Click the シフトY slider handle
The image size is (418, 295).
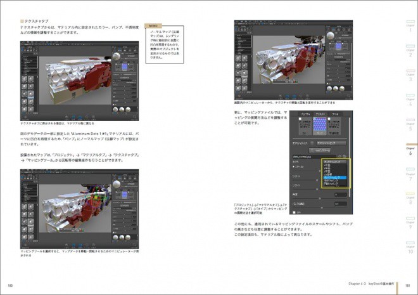tap(317, 189)
